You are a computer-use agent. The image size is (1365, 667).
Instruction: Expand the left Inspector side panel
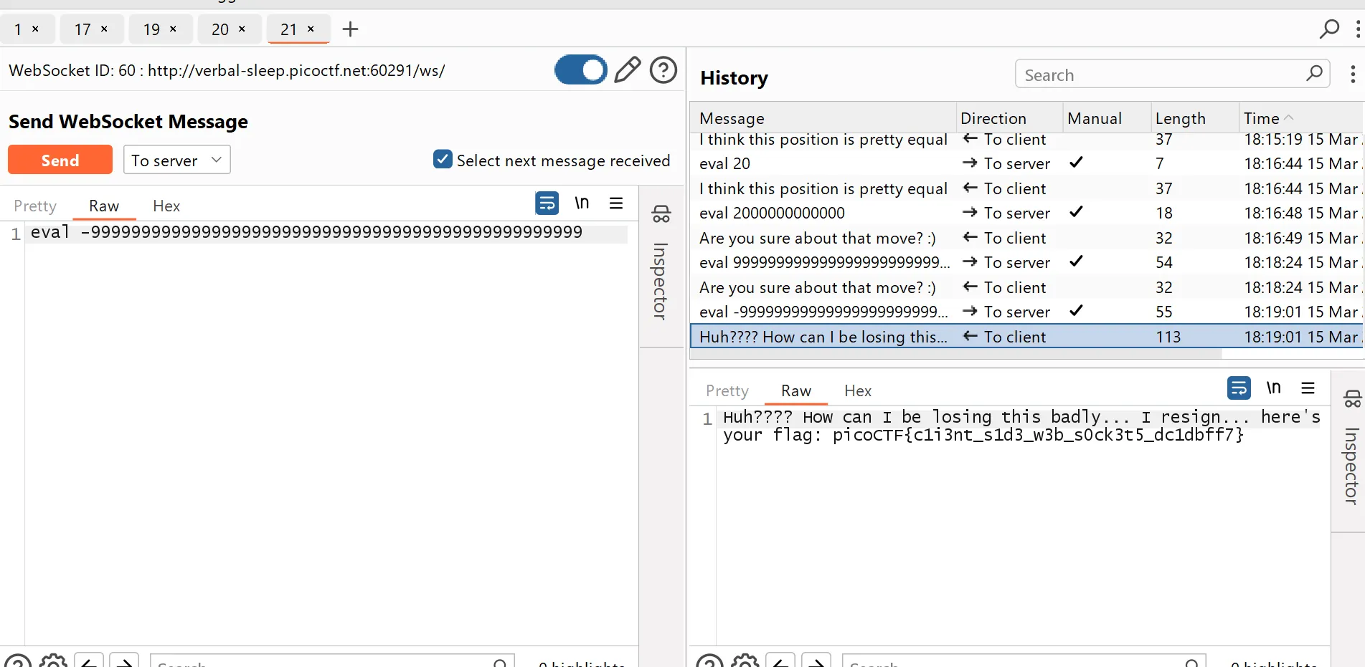[x=661, y=267]
